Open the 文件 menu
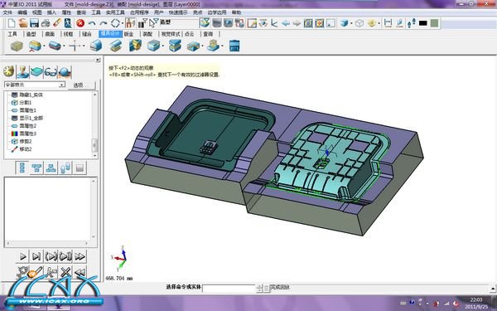Image resolution: width=497 pixels, height=311 pixels. (7, 12)
